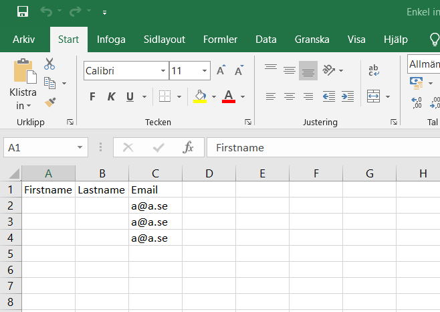Switch to the Visa tab
This screenshot has height=312, width=440.
(356, 40)
